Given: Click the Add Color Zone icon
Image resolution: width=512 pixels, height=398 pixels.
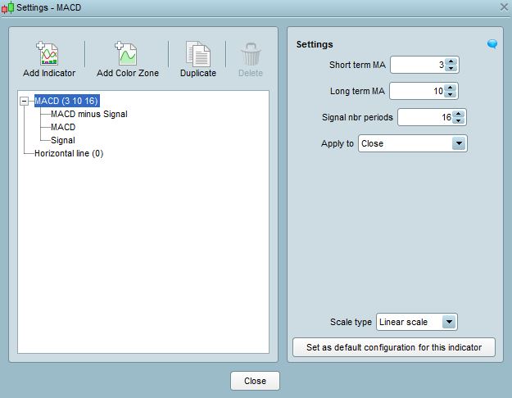Looking at the screenshot, I should tap(126, 53).
